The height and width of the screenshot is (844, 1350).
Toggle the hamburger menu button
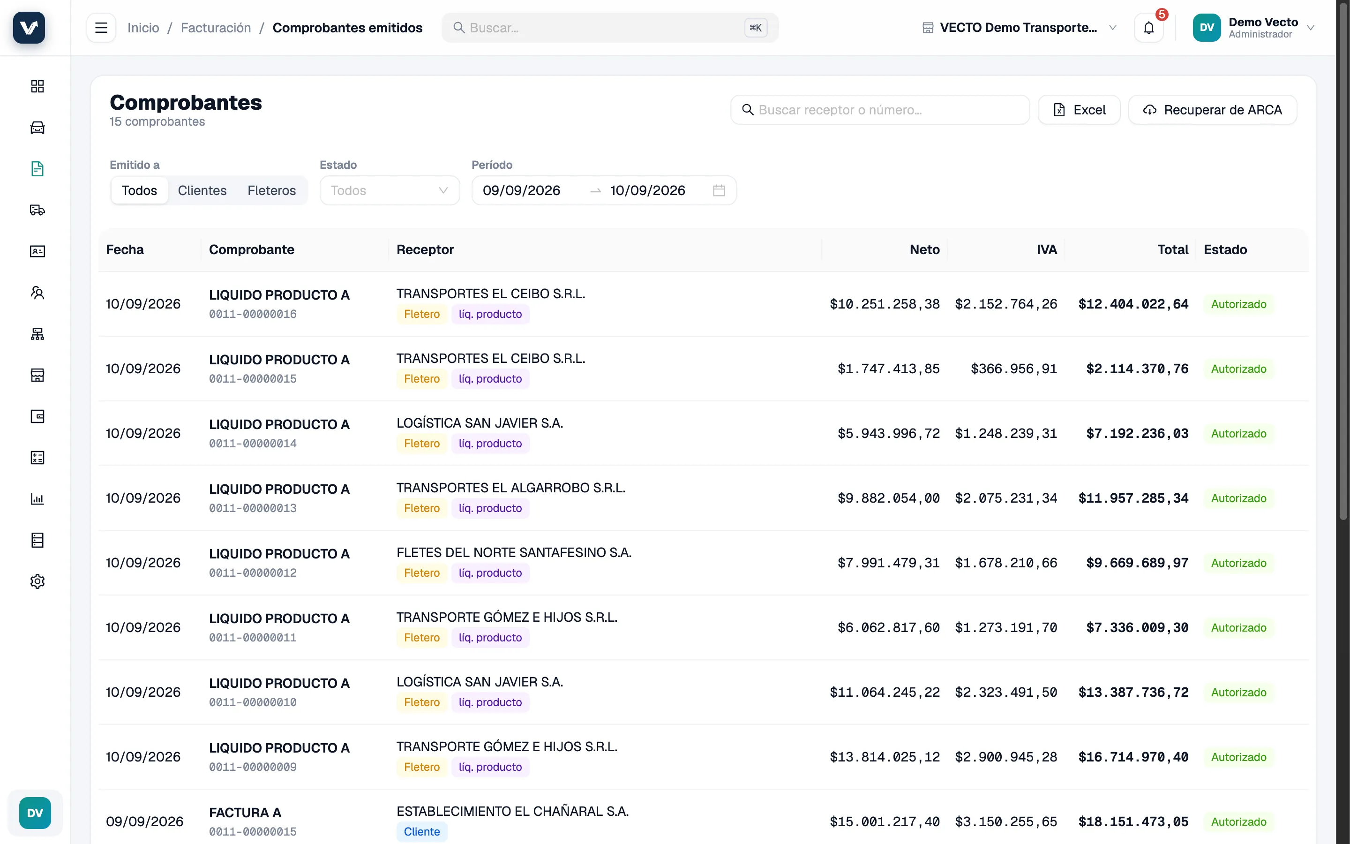coord(101,27)
